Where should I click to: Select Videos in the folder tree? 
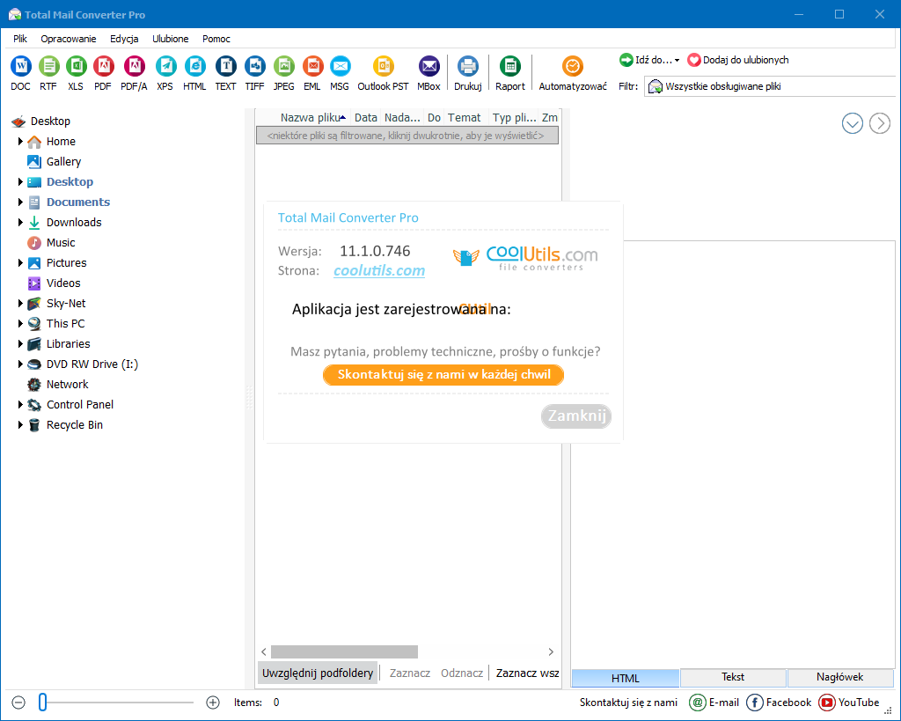[63, 283]
